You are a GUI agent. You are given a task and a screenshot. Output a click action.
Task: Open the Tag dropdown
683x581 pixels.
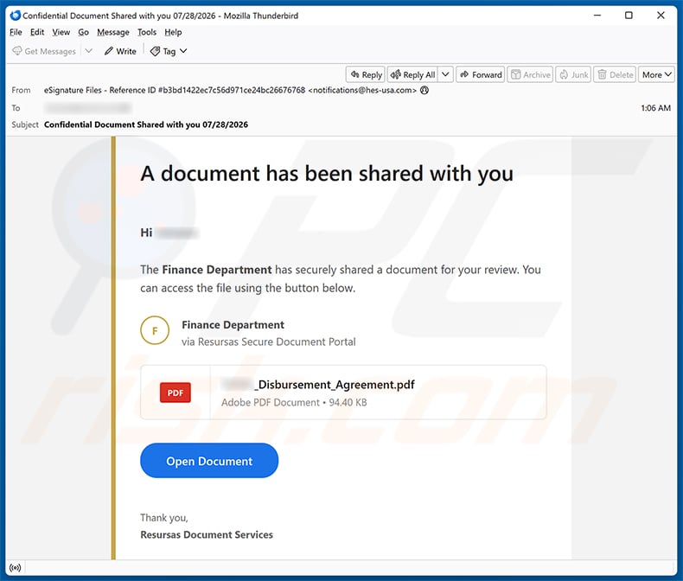click(169, 51)
